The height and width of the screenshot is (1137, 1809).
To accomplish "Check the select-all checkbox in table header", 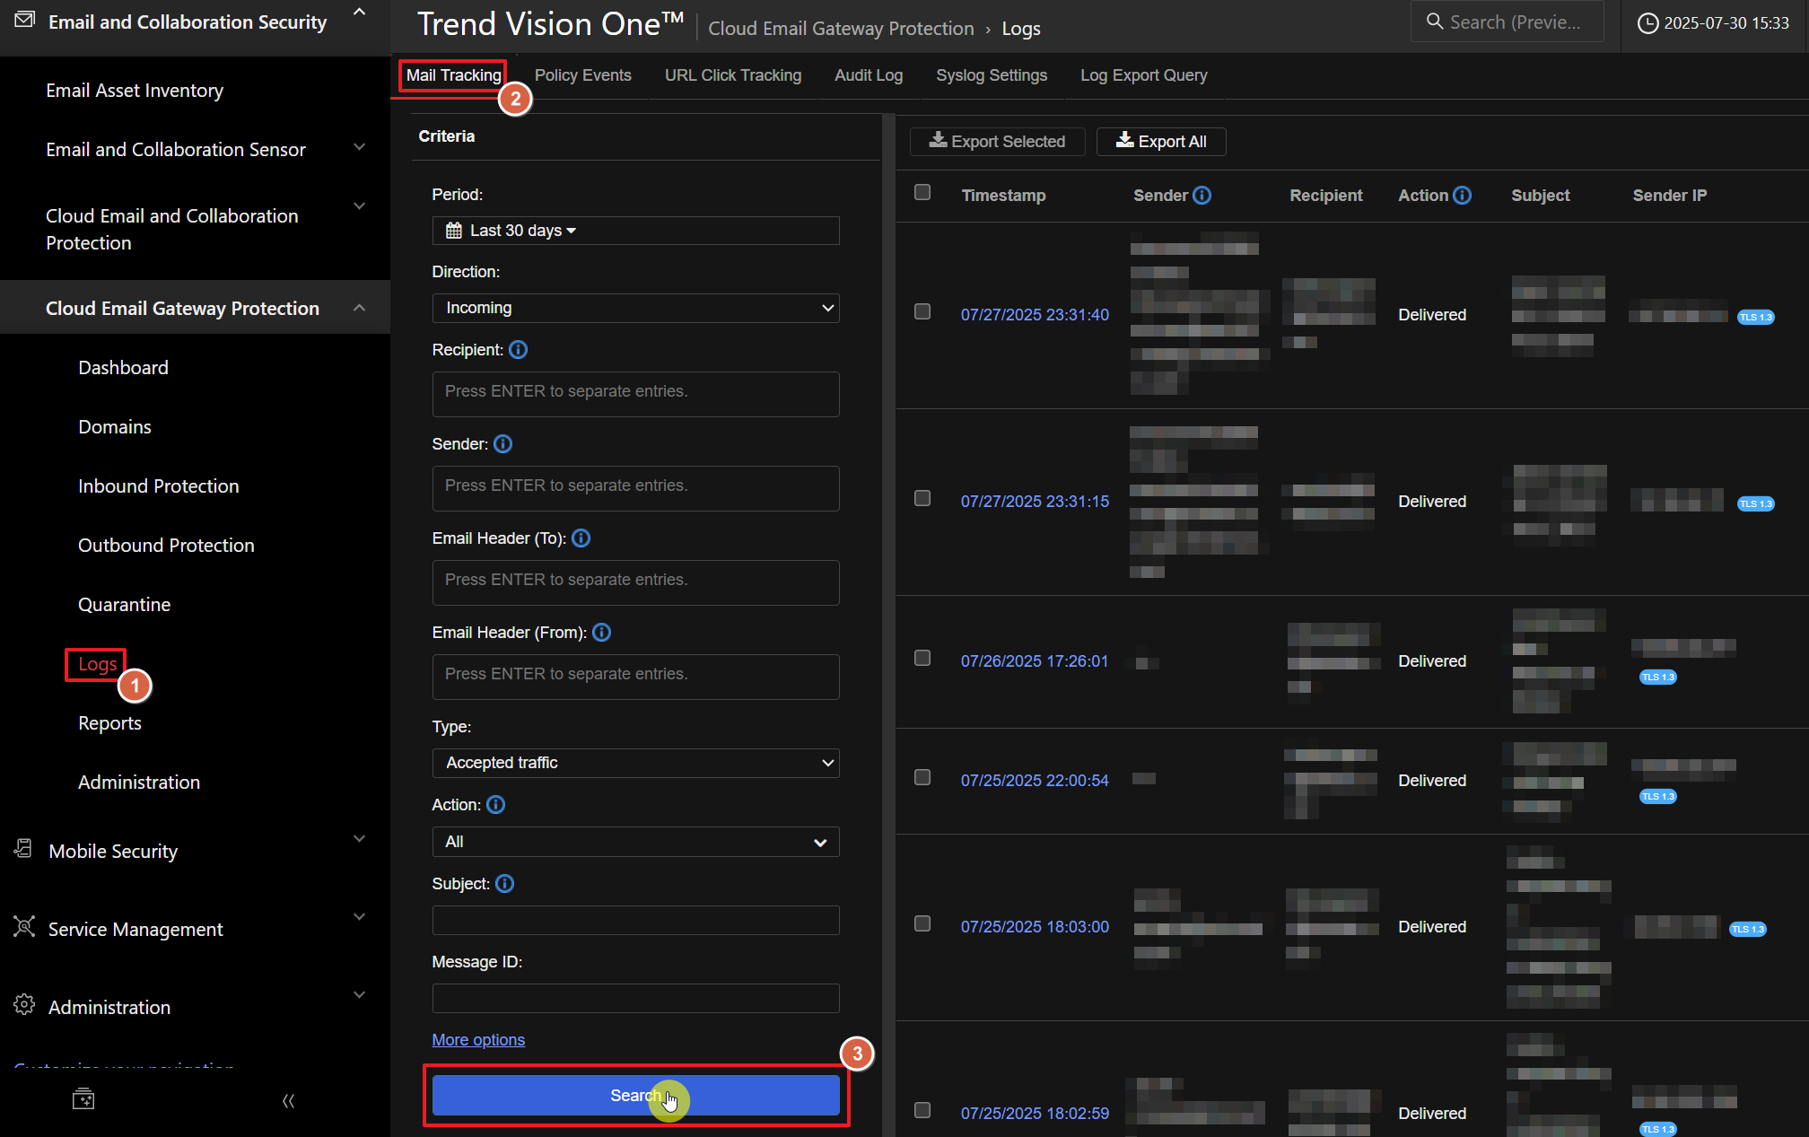I will click(922, 193).
